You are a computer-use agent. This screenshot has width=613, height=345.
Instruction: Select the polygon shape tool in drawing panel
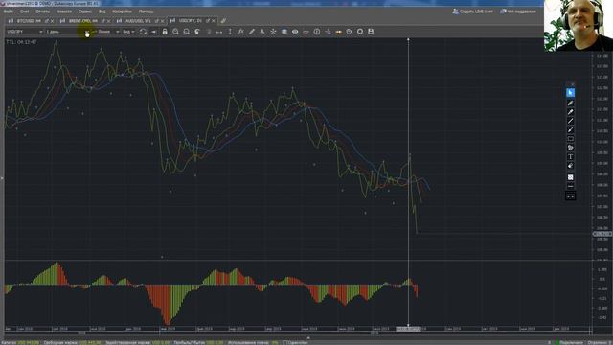[x=571, y=148]
